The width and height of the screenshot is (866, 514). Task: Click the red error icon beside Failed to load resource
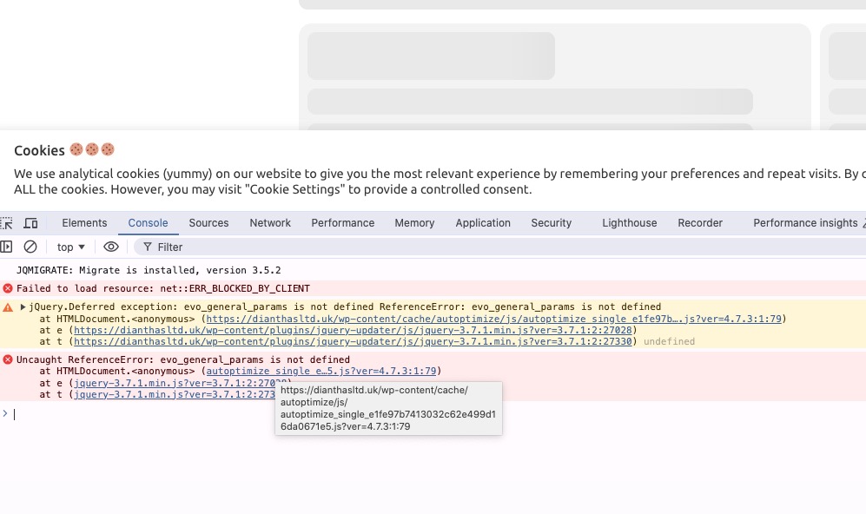[x=8, y=288]
